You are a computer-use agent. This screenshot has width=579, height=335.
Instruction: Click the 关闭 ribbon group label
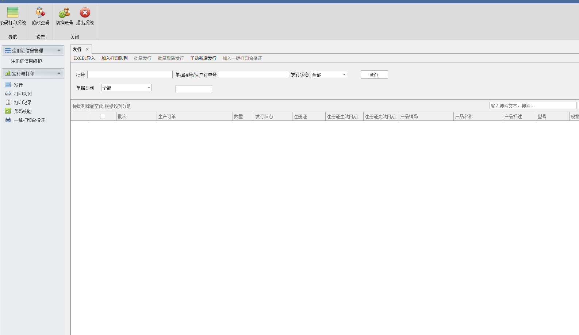click(75, 37)
